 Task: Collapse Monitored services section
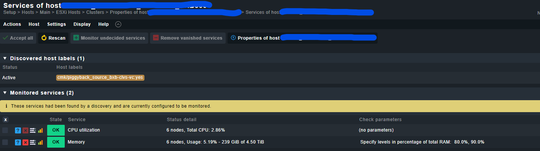[5, 93]
